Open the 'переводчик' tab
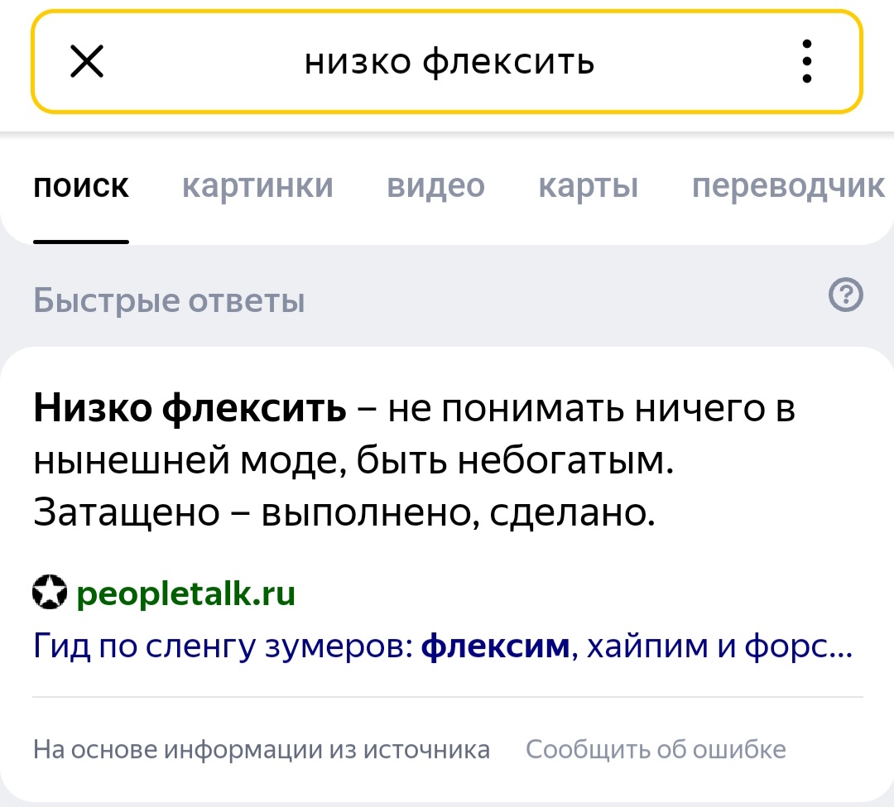894x807 pixels. [789, 186]
